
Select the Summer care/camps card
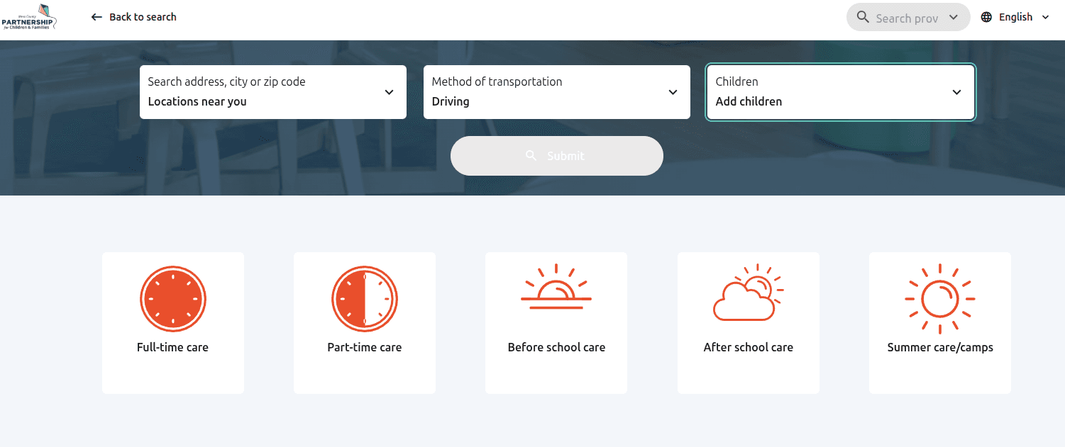point(939,322)
